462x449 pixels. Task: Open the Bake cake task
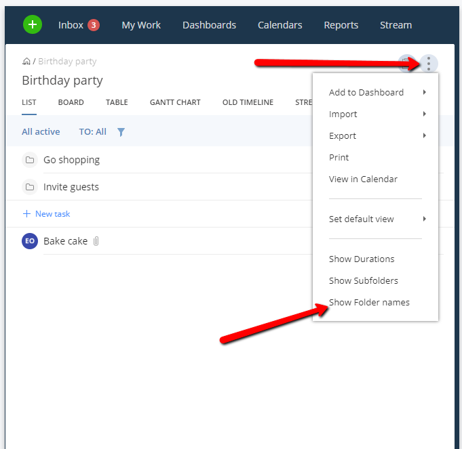(65, 241)
